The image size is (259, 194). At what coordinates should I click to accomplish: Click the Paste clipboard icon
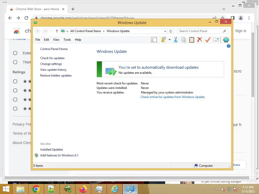[x=192, y=40]
